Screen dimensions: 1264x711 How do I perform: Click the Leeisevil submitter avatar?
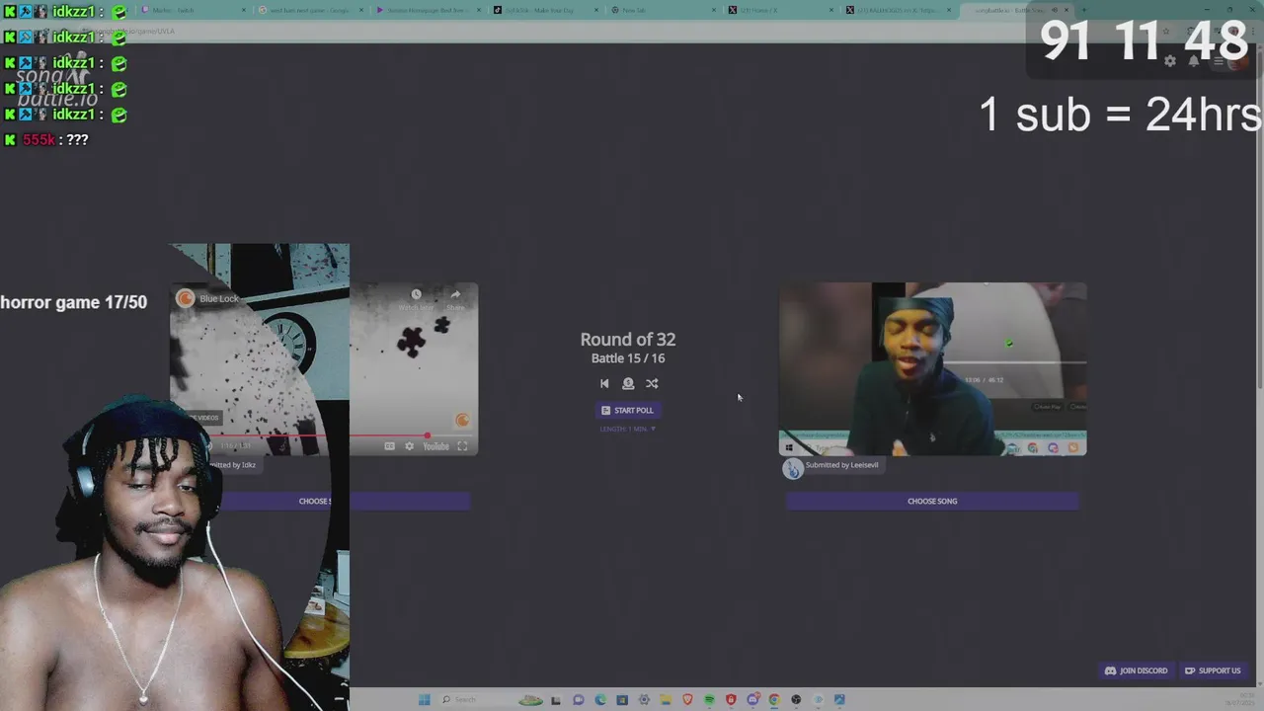point(792,469)
